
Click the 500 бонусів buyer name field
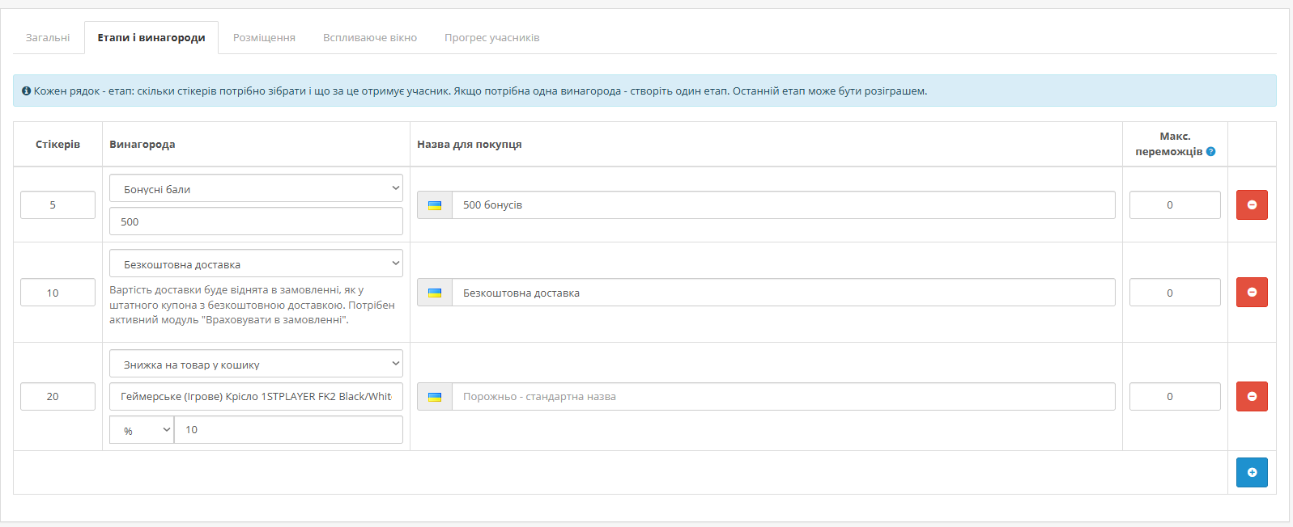[x=784, y=205]
